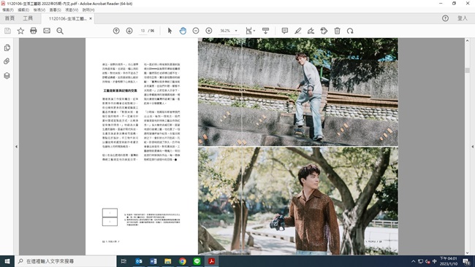Open the find text magnifier
The height and width of the screenshot is (267, 475).
pos(60,31)
